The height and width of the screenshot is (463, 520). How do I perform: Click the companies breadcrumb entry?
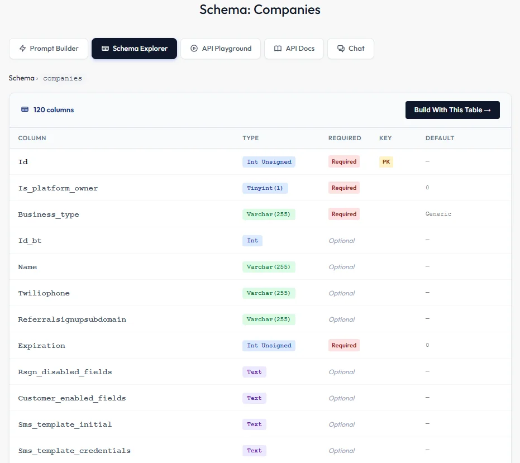tap(63, 78)
